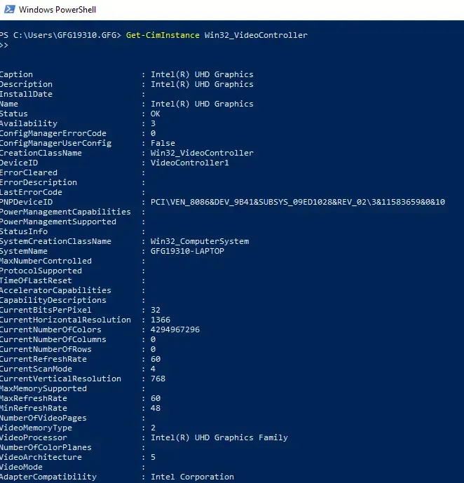This screenshot has height=483, width=464.
Task: Click the Win32_VideoController argument in command line
Action: click(x=256, y=35)
